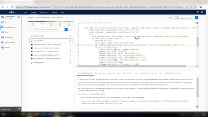Click the Overview clock icon in sidebar

[x=3, y=22]
